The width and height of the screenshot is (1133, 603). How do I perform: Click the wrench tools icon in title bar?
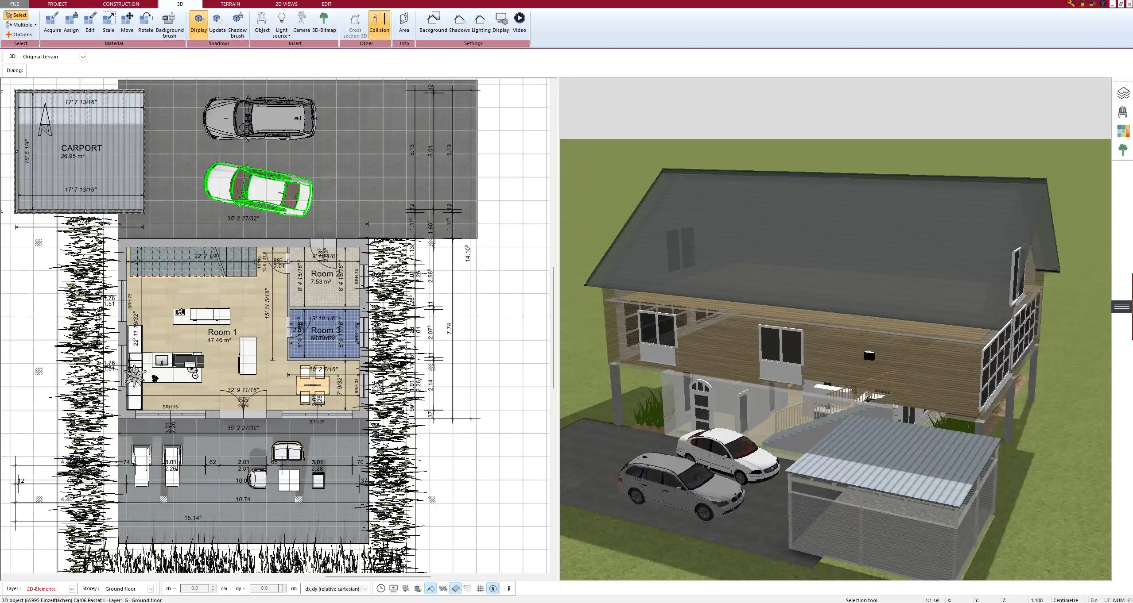(1071, 4)
